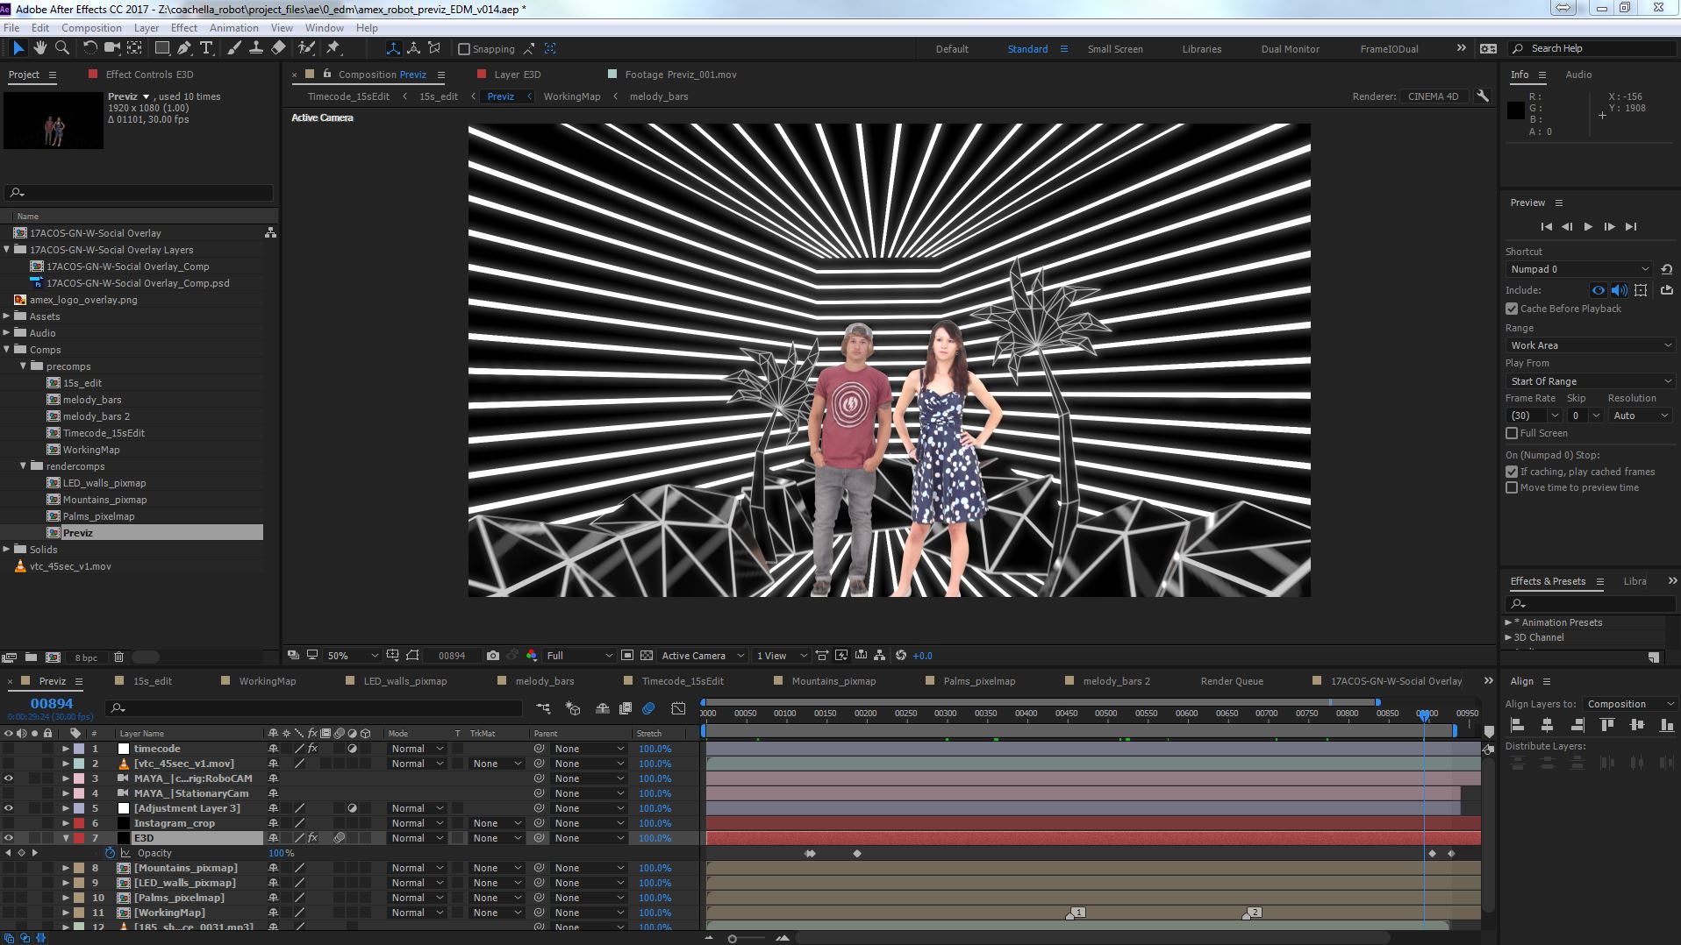
Task: Expand the Assets folder in Project panel
Action: (x=7, y=316)
